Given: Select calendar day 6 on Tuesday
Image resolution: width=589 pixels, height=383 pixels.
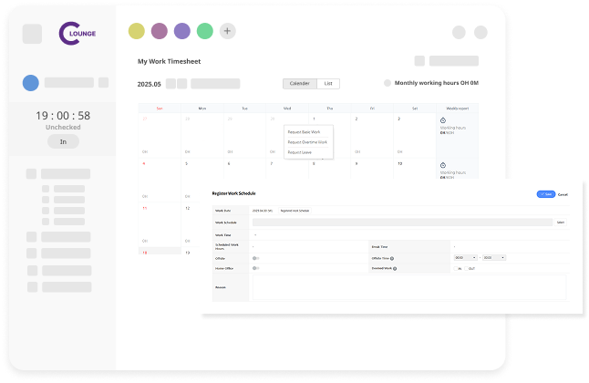Looking at the screenshot, I should pyautogui.click(x=229, y=164).
